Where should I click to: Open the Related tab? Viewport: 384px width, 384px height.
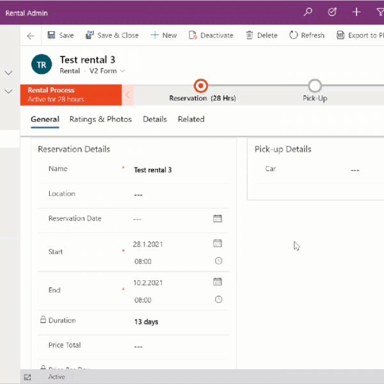(191, 120)
